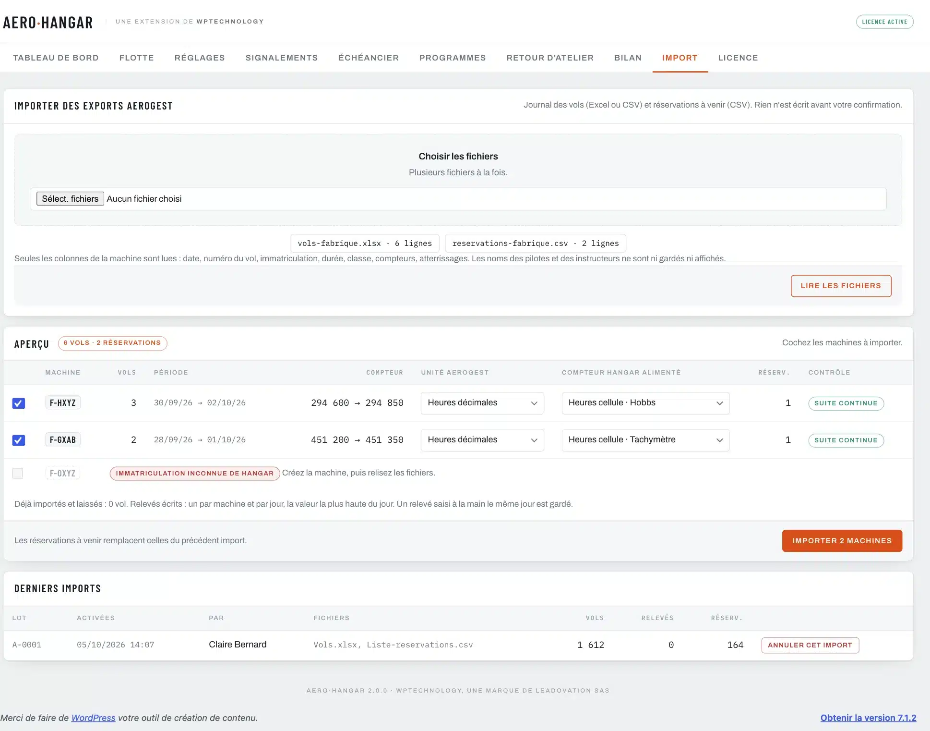Click Annuler cet import button
This screenshot has height=731, width=930.
click(x=810, y=645)
